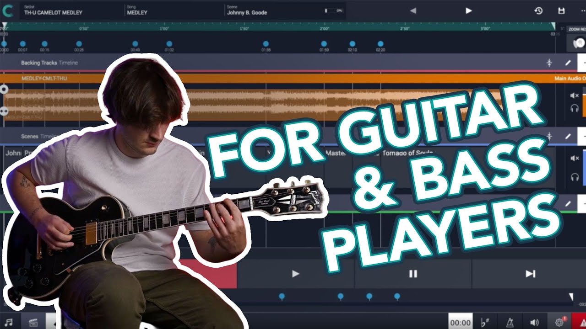The height and width of the screenshot is (329, 586).
Task: Select the Backing Tracks Timeline header
Action: click(x=49, y=63)
